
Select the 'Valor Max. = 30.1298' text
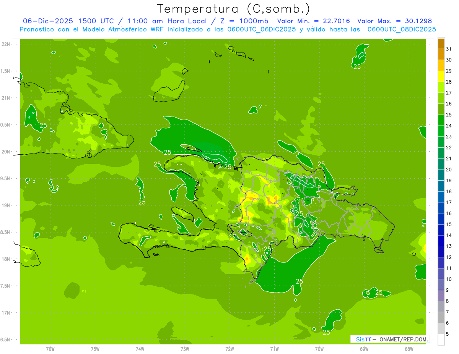pyautogui.click(x=394, y=21)
